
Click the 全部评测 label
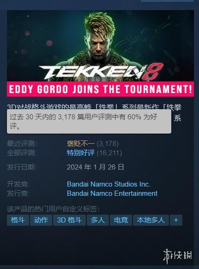tap(22, 152)
